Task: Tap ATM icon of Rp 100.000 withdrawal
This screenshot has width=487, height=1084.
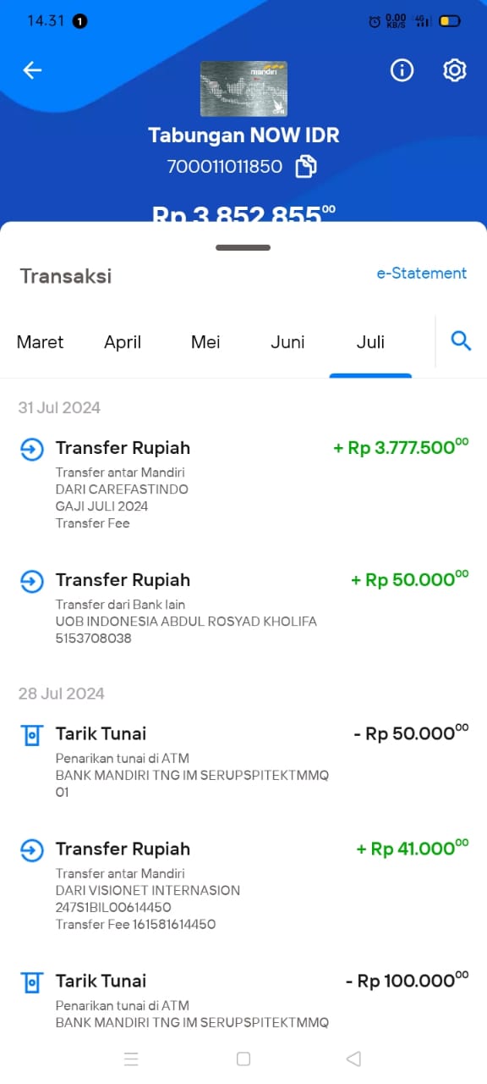Action: pyautogui.click(x=32, y=982)
